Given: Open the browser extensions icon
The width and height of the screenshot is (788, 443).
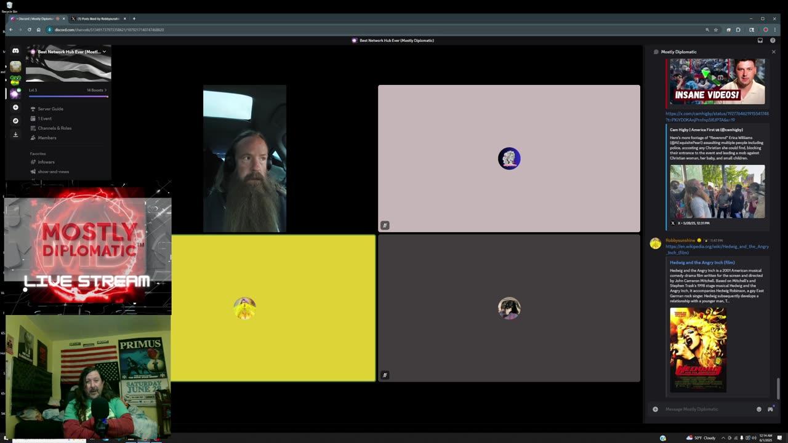Looking at the screenshot, I should (x=738, y=30).
